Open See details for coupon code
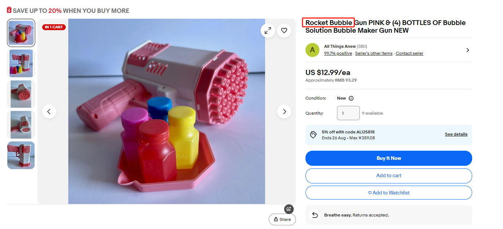The width and height of the screenshot is (503, 229). [x=456, y=134]
